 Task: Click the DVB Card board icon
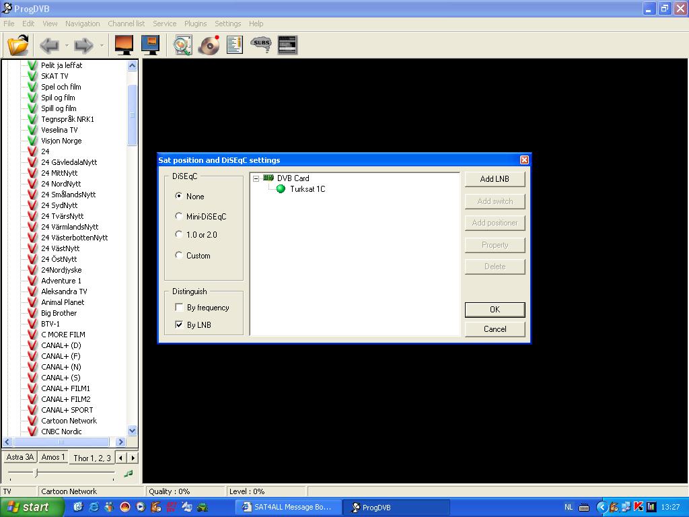[x=268, y=178]
